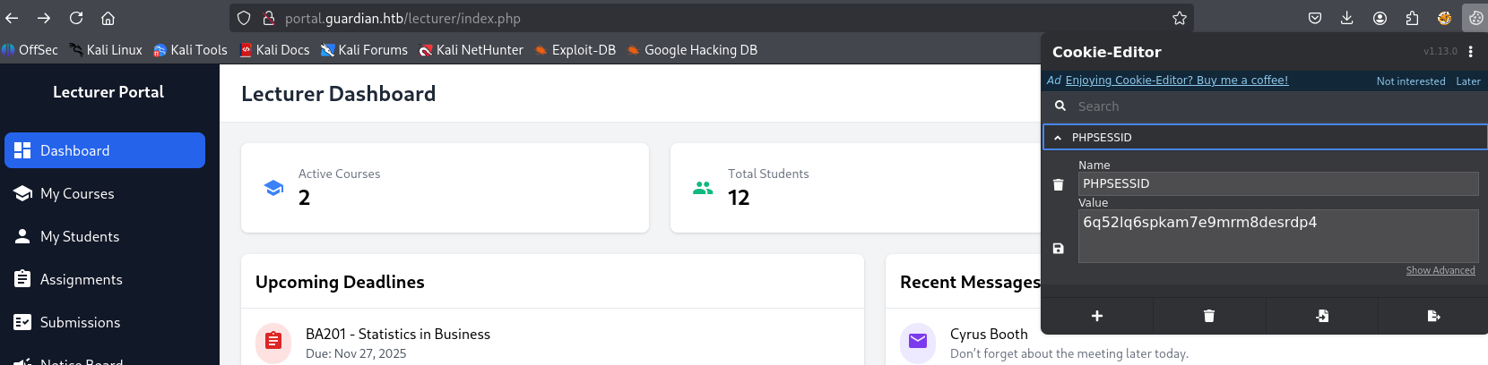Import cookies in Cookie-Editor
The height and width of the screenshot is (365, 1488).
(x=1321, y=316)
